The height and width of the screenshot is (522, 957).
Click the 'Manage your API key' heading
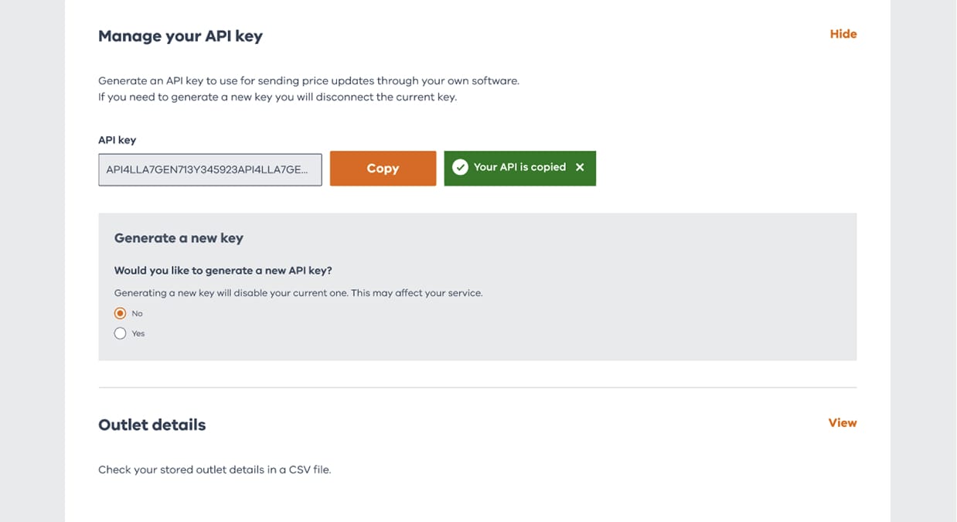point(180,36)
